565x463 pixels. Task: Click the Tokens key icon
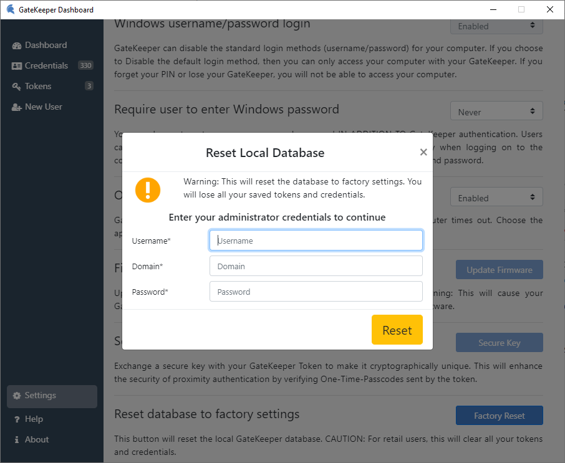[17, 87]
